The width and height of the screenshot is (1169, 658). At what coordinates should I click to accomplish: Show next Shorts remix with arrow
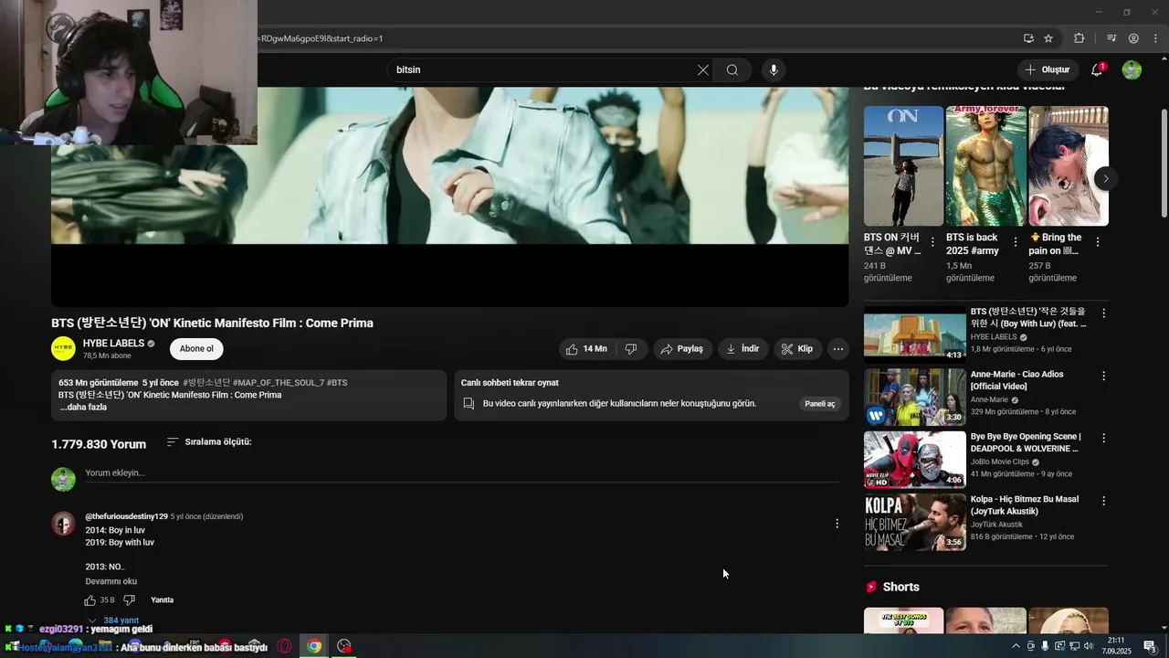coord(1105,178)
